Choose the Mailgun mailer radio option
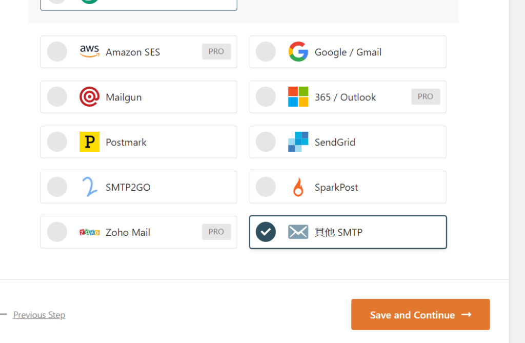Screen dimensions: 525x343 [x=57, y=97]
